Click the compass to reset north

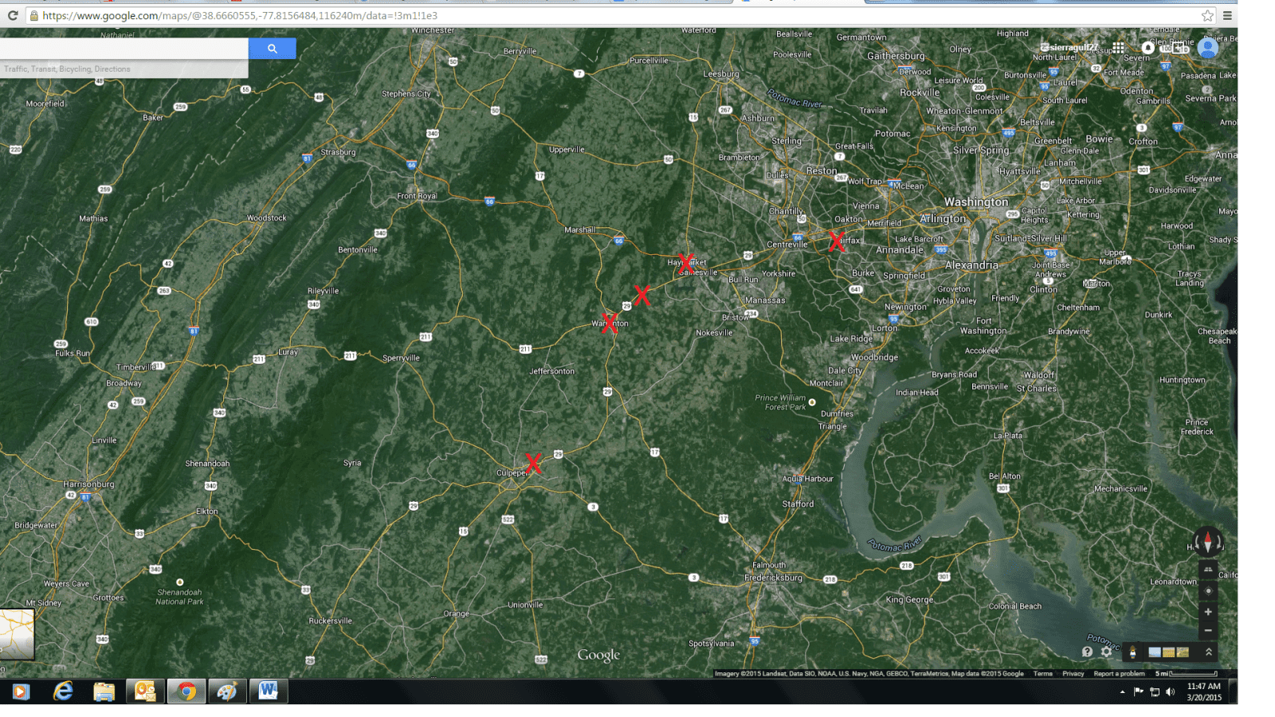pos(1208,543)
